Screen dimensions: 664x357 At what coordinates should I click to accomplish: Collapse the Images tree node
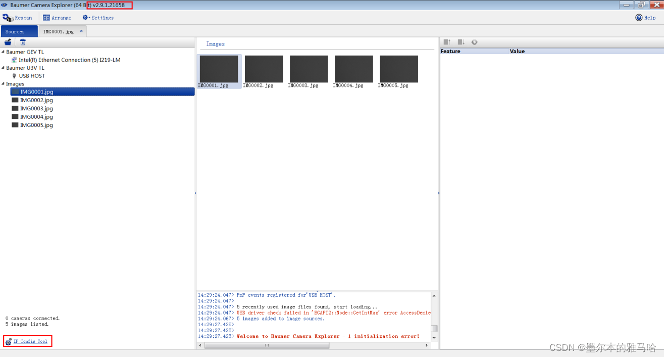[3, 84]
